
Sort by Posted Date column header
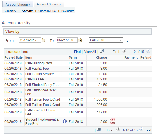coord(14,57)
